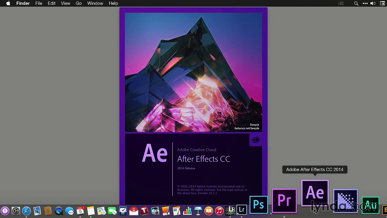Click 'After Effects CC' title text

[203, 159]
